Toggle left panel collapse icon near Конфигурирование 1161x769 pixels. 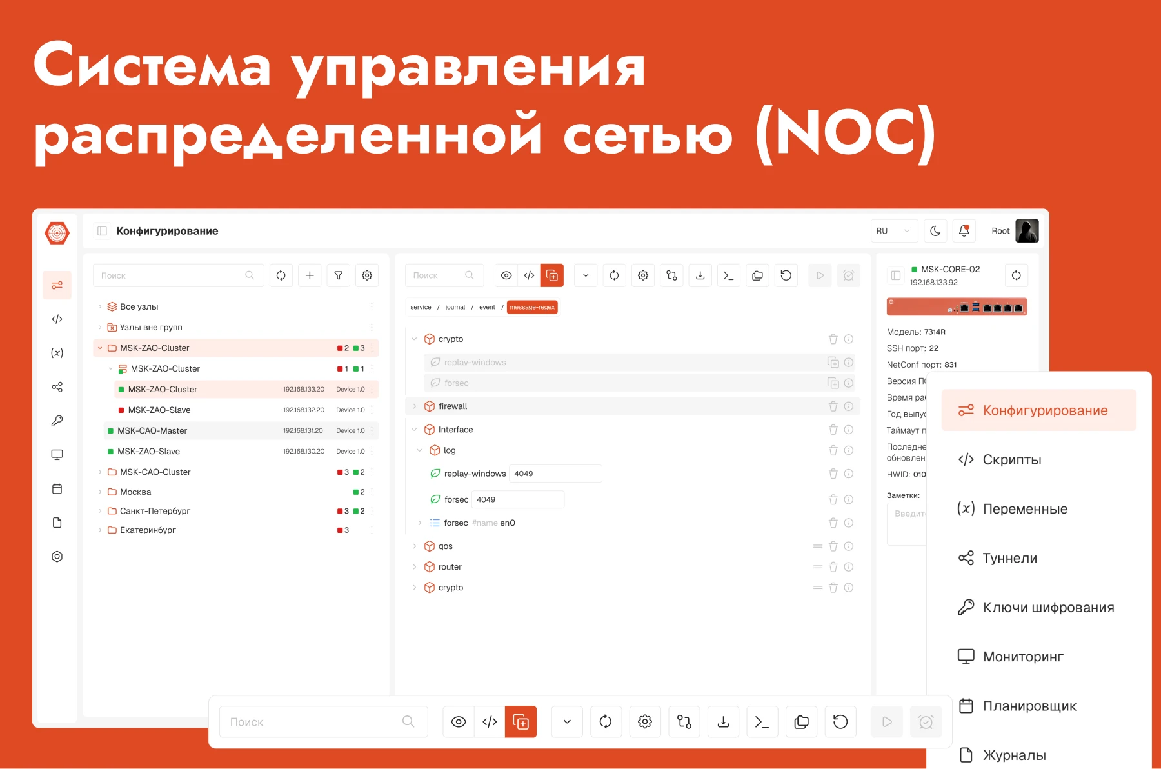click(102, 231)
